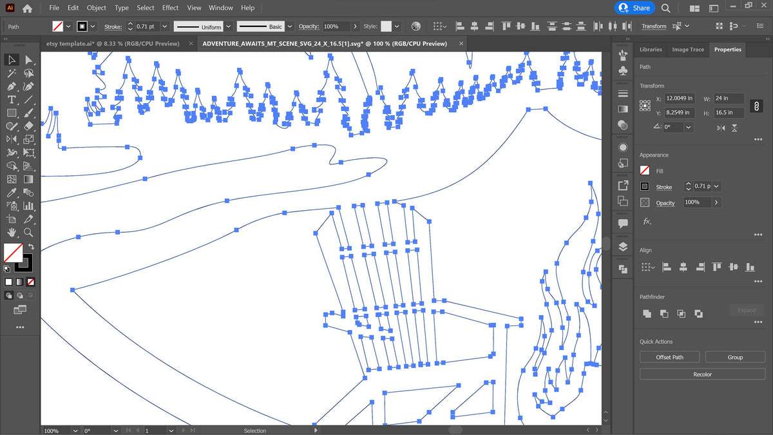Image resolution: width=773 pixels, height=435 pixels.
Task: Select the Eraser tool
Action: 29,126
